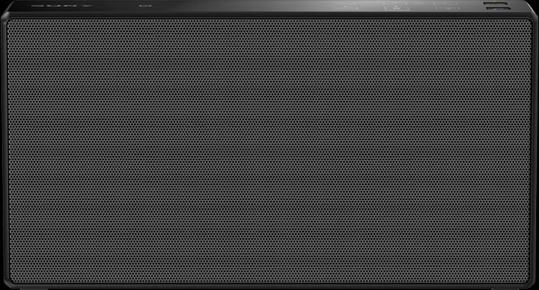Push the upper raised button at top right
539x290 pixels.
click(496, 4)
